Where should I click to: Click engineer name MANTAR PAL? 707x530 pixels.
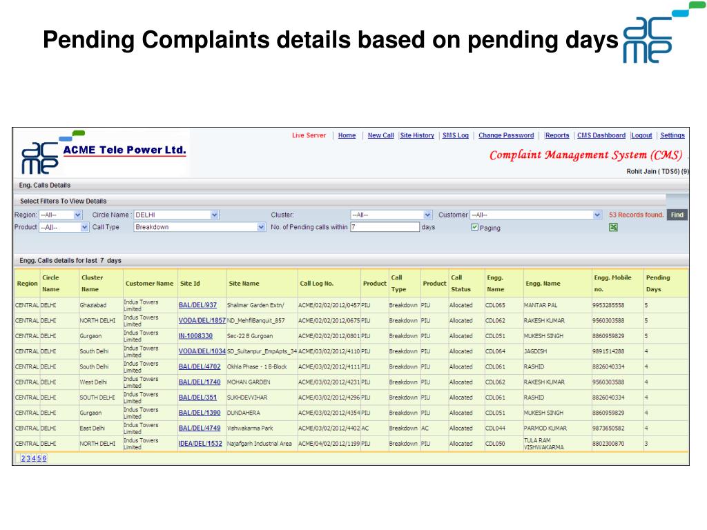[540, 305]
